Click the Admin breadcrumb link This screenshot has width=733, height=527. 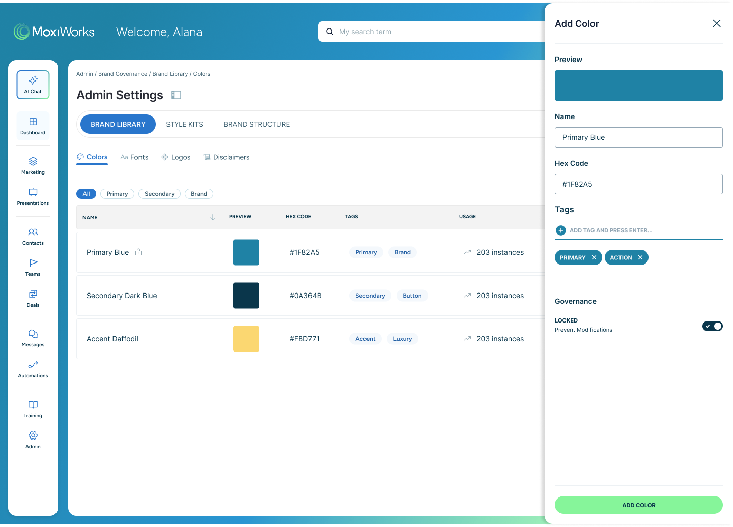pyautogui.click(x=84, y=74)
